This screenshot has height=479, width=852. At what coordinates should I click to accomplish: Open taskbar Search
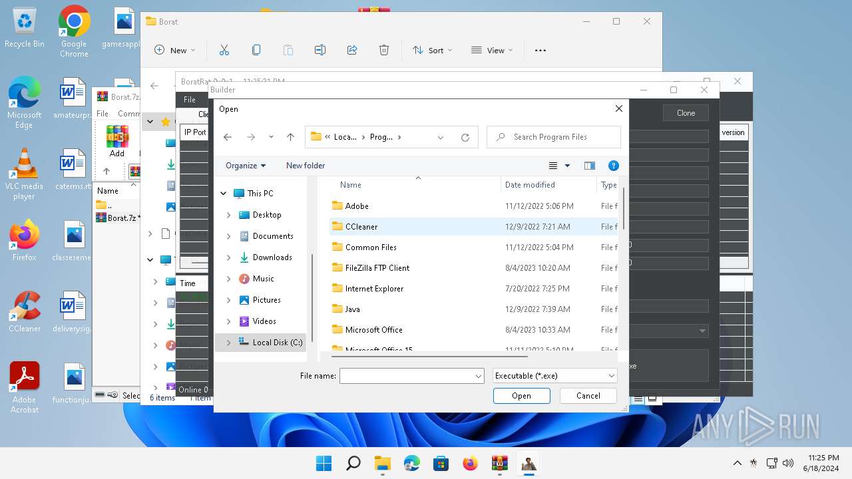point(353,463)
